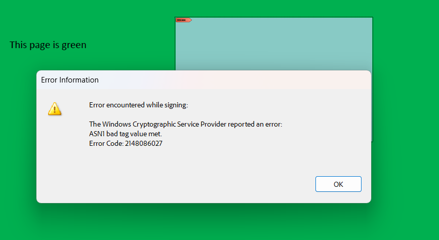The width and height of the screenshot is (439, 240).
Task: Click the 'This page is green' text
Action: click(x=48, y=45)
